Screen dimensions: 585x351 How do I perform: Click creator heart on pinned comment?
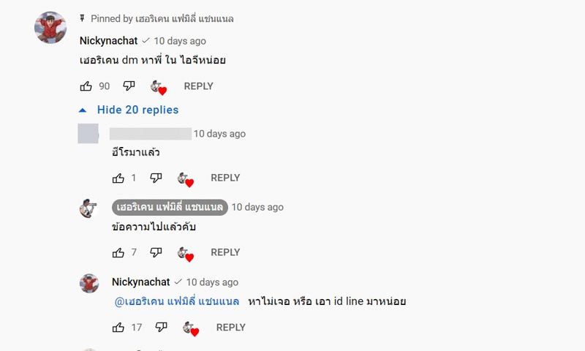pos(158,87)
